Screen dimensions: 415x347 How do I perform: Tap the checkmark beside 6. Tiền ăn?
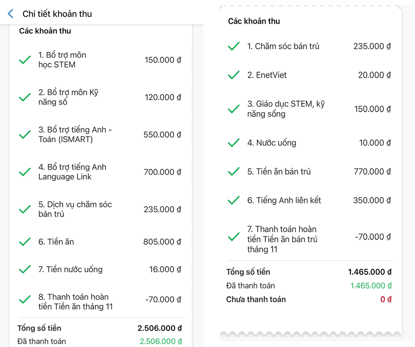(x=25, y=242)
